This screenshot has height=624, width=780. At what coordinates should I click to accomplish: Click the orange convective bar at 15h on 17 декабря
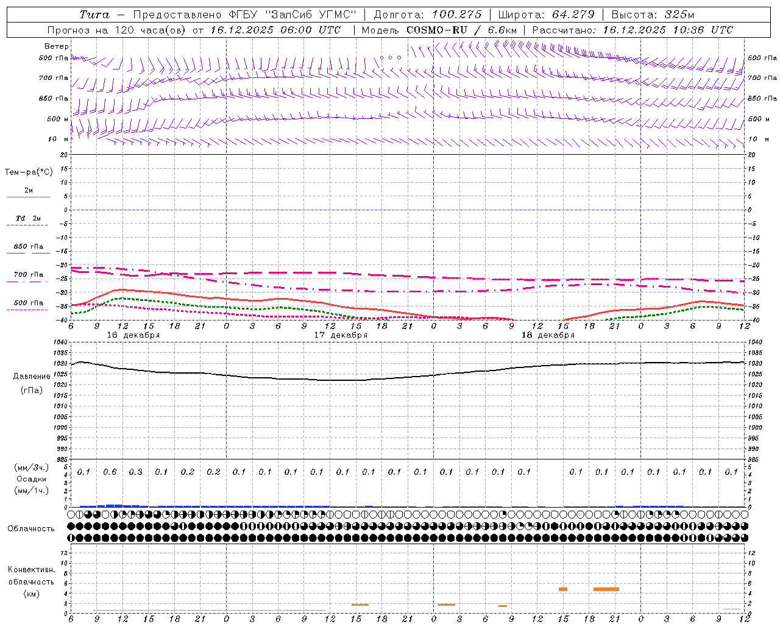360,604
